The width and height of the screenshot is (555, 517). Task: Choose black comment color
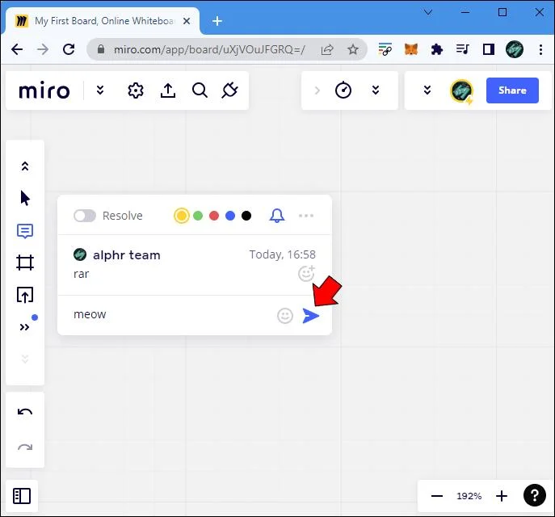tap(246, 216)
